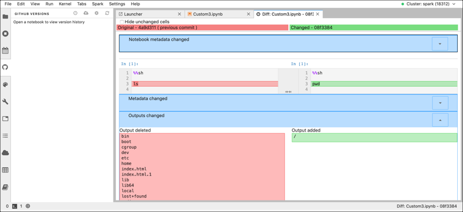This screenshot has height=212, width=463.
Task: Click the '%%sh' line in the original cell
Action: (x=205, y=73)
